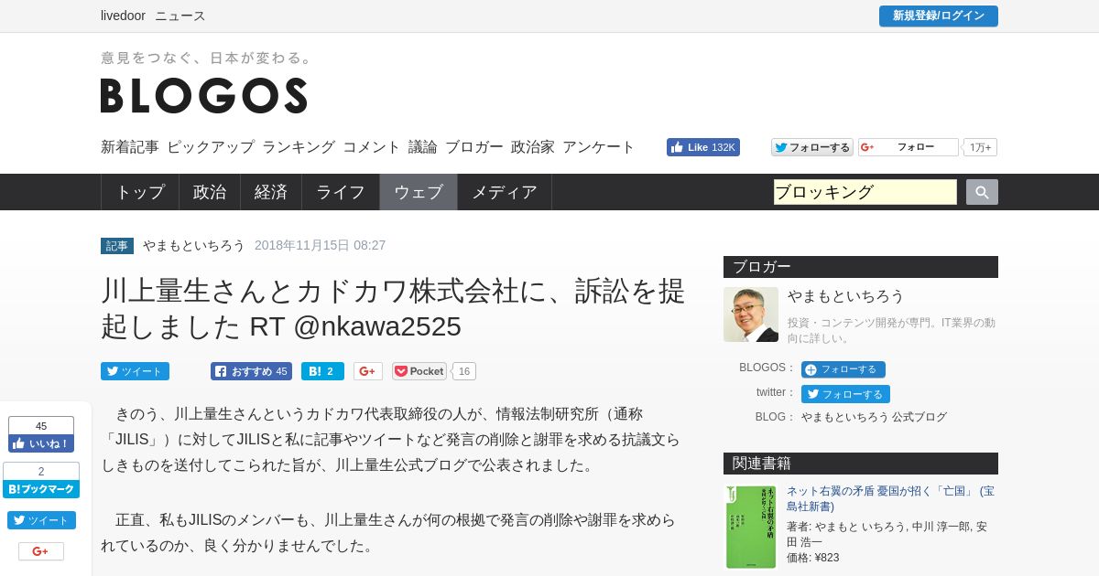
Task: Click the 記事 label badge
Action: pos(117,246)
